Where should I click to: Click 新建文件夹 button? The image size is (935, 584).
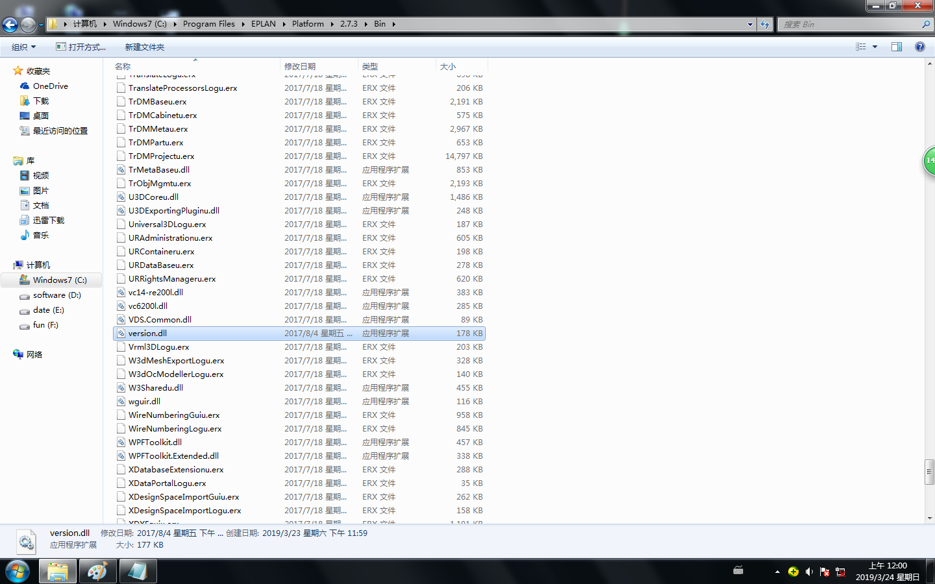coord(144,47)
